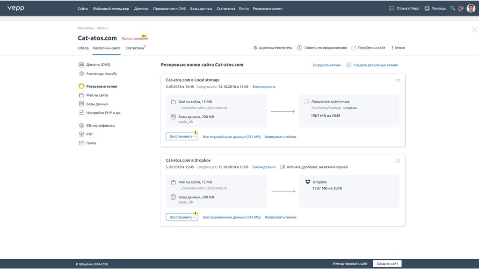479x269 pixels.
Task: Switch to the Обзор tab
Action: (83, 48)
